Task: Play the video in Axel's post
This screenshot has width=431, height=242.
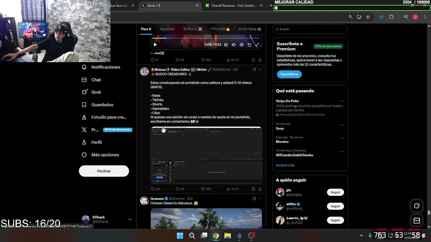Action: 155,45
